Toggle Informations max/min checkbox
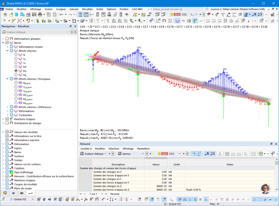279x206 pixels. tap(7, 140)
